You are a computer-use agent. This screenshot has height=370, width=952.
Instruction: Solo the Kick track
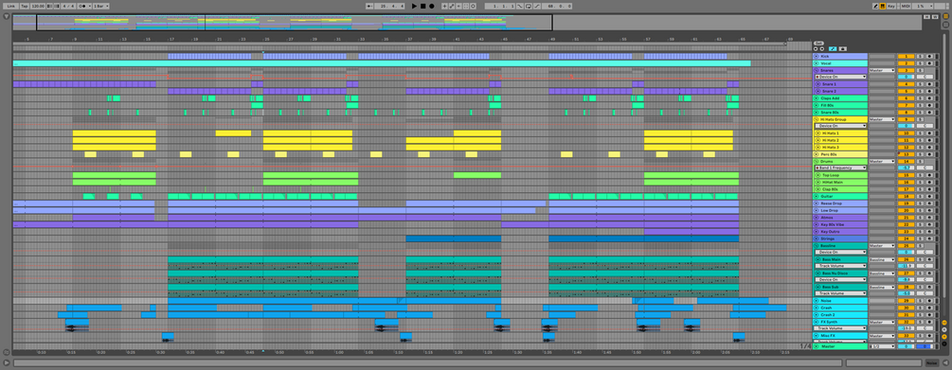pos(920,57)
